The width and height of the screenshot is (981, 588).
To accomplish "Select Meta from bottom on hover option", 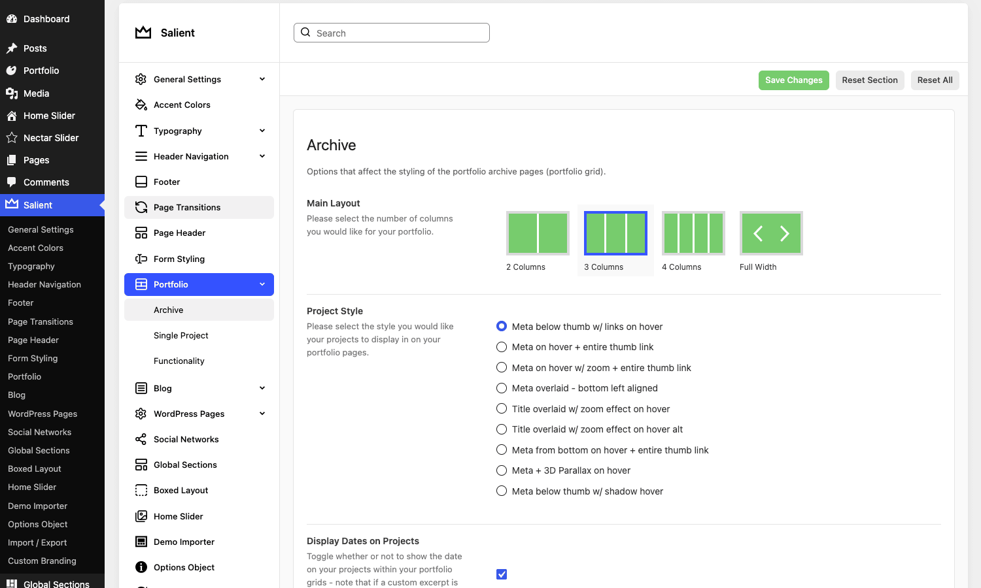I will [502, 449].
